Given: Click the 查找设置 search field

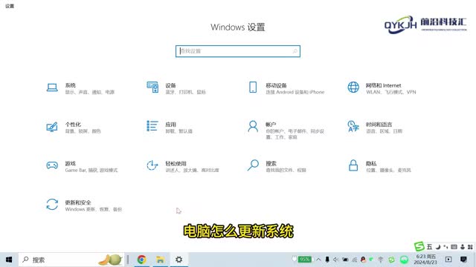Looking at the screenshot, I should (x=238, y=51).
